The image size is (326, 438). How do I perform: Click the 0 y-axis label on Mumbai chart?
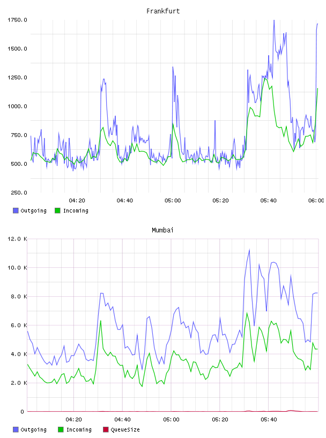point(23,412)
